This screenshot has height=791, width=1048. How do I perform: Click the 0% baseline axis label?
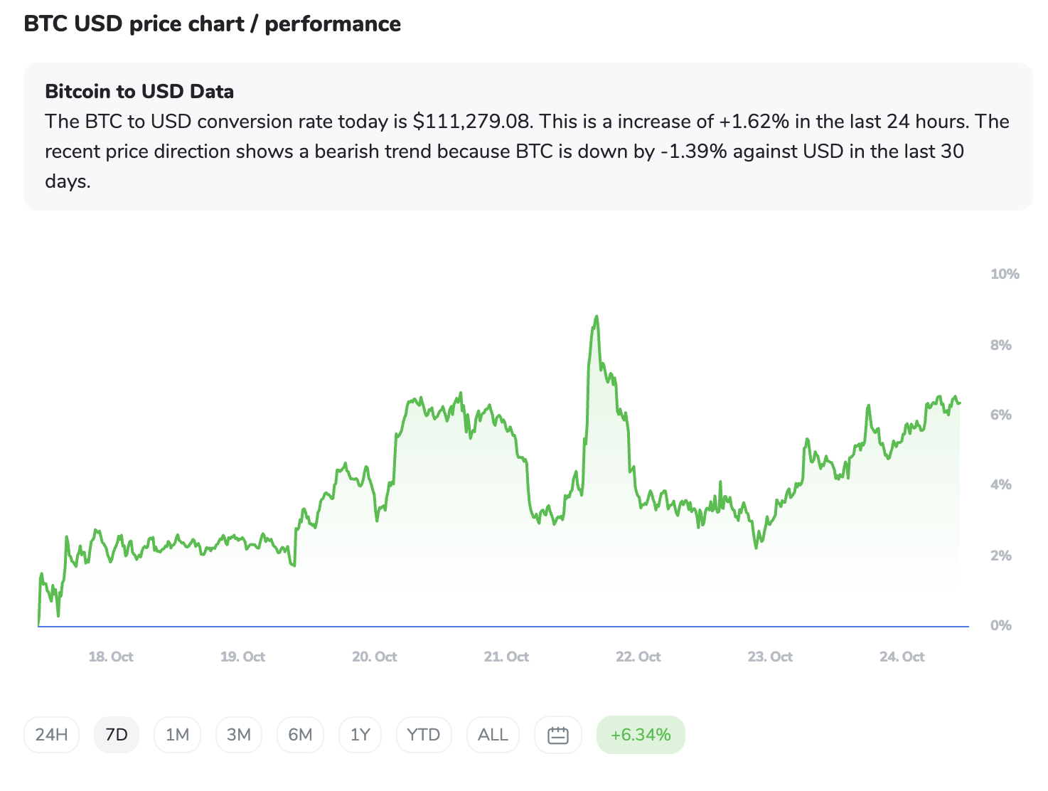[x=1000, y=625]
